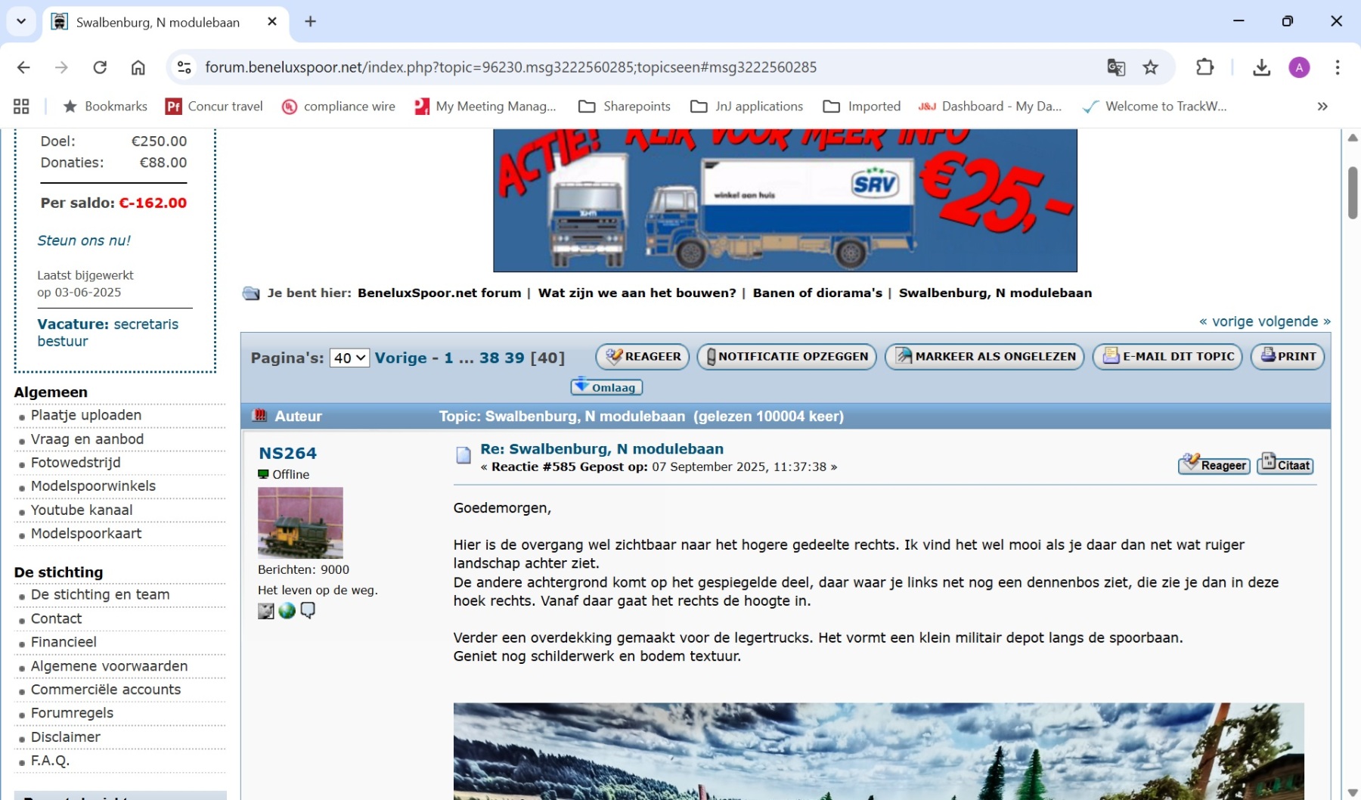
Task: Click the REAGEER button
Action: point(643,356)
